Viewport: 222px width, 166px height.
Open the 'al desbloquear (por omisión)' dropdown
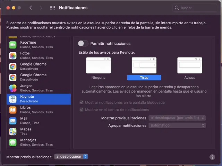(177, 118)
